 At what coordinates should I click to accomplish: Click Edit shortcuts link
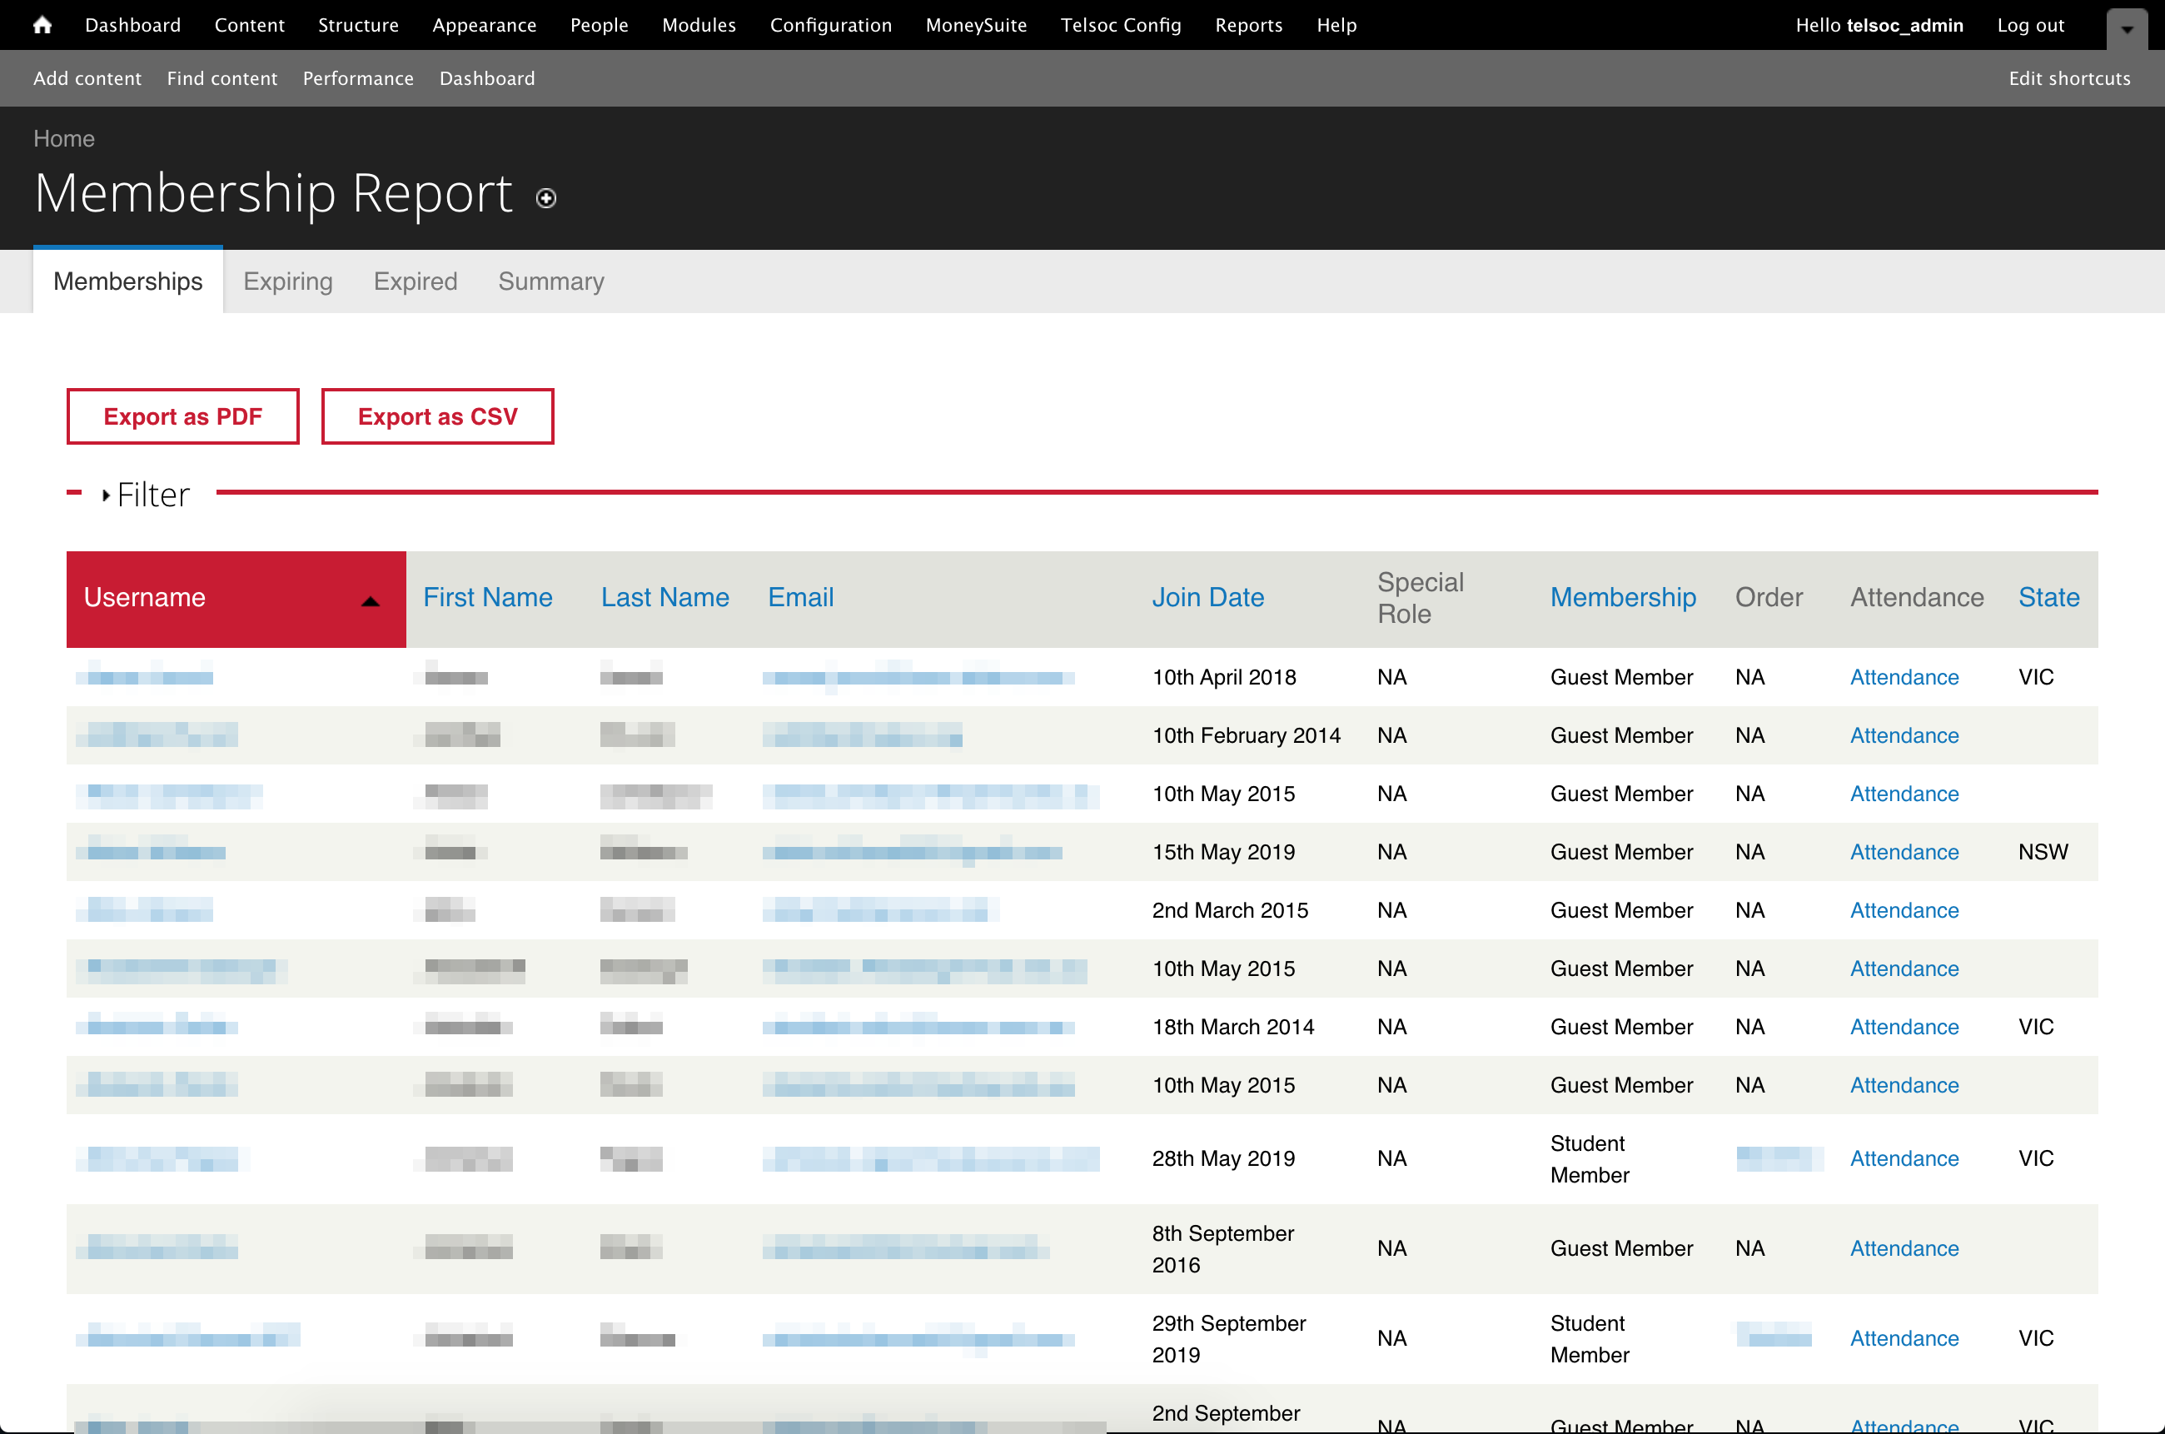click(2069, 77)
